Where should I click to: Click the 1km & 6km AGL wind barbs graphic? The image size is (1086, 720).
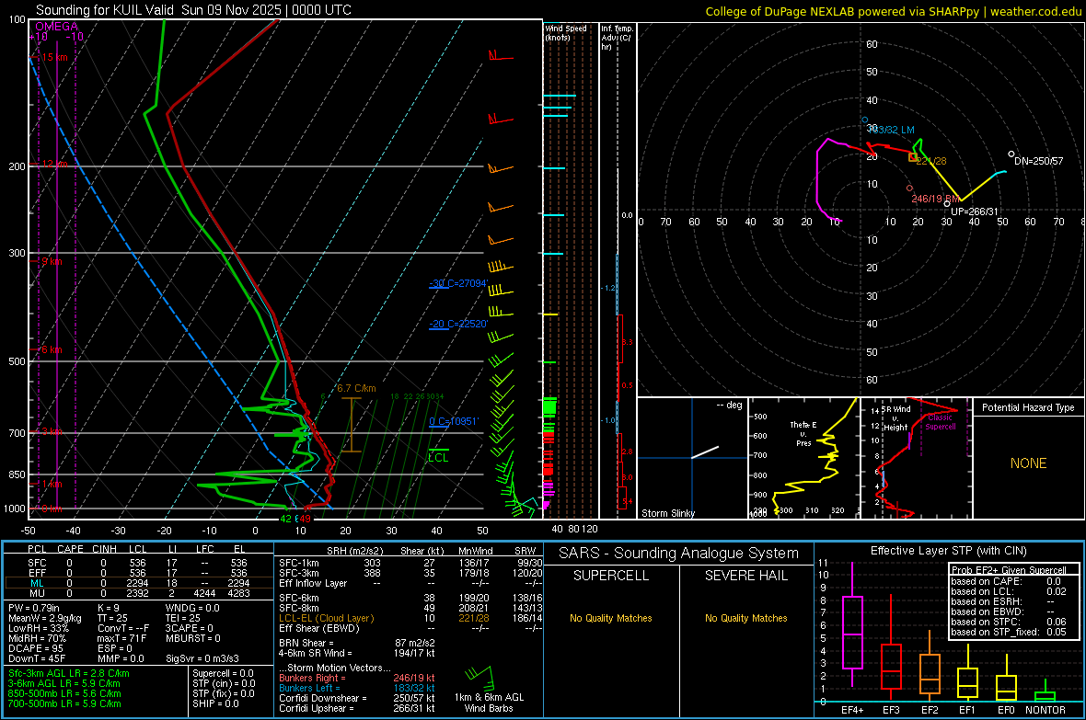pyautogui.click(x=479, y=676)
